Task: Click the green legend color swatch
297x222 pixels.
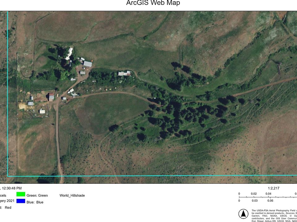Action: click(x=21, y=194)
